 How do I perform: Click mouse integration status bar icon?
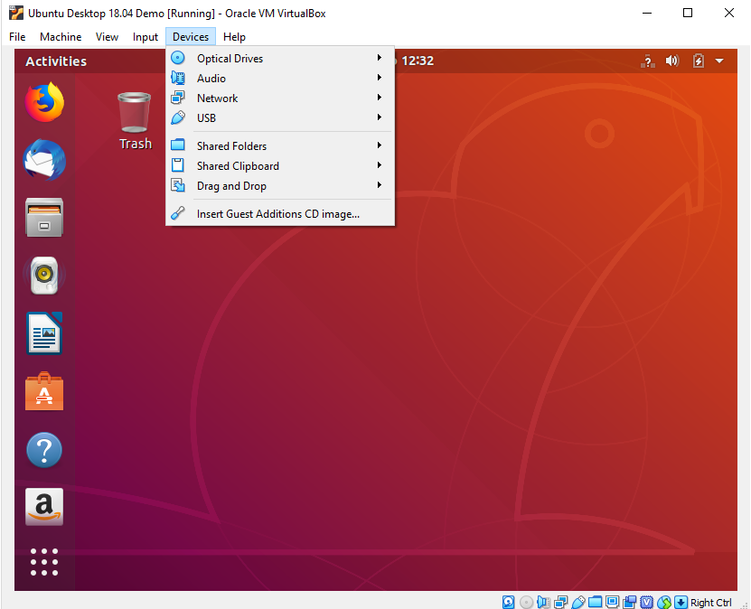pyautogui.click(x=664, y=602)
